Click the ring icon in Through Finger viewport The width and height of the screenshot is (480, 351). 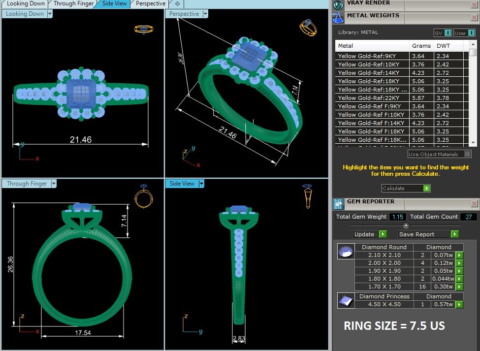144,196
